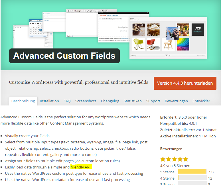223x185 pixels.
Task: Click the rainbow swirl thumbnail
Action: pos(183,44)
